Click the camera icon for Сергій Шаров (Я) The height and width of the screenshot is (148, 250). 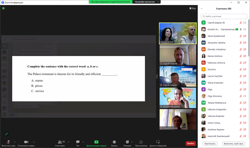tap(245, 23)
